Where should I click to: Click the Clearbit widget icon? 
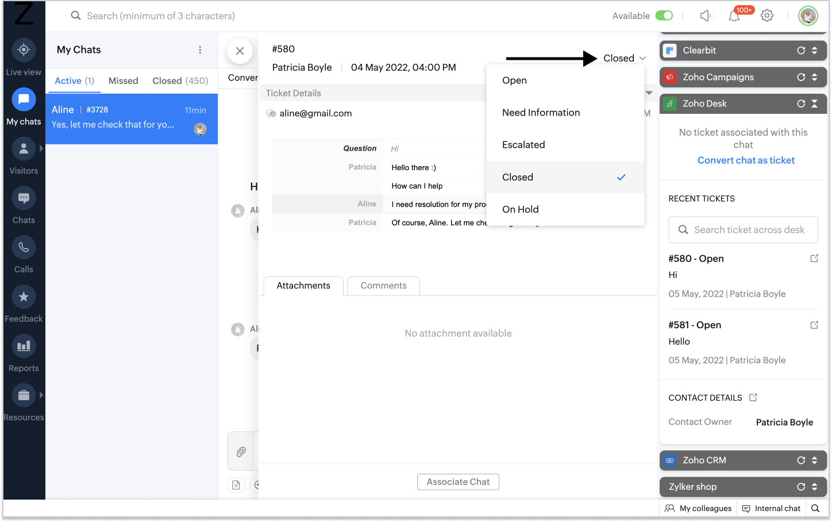[x=670, y=51]
